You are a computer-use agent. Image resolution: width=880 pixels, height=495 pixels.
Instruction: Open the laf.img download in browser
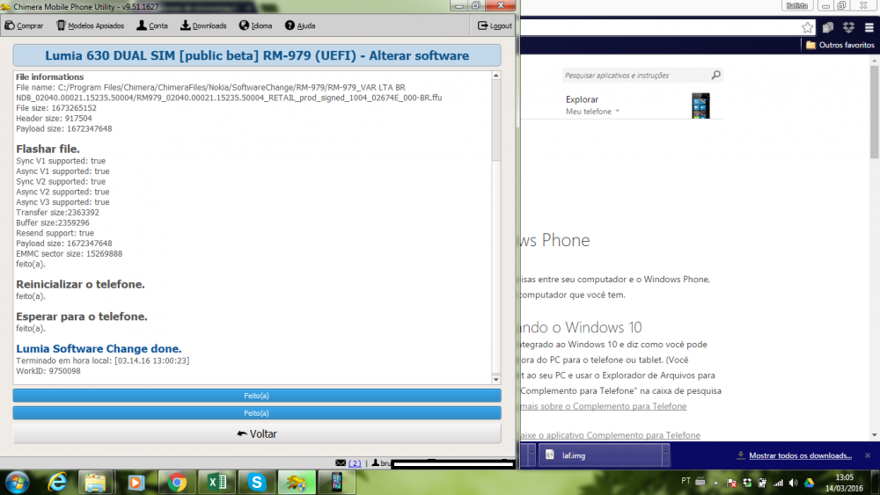tap(599, 455)
